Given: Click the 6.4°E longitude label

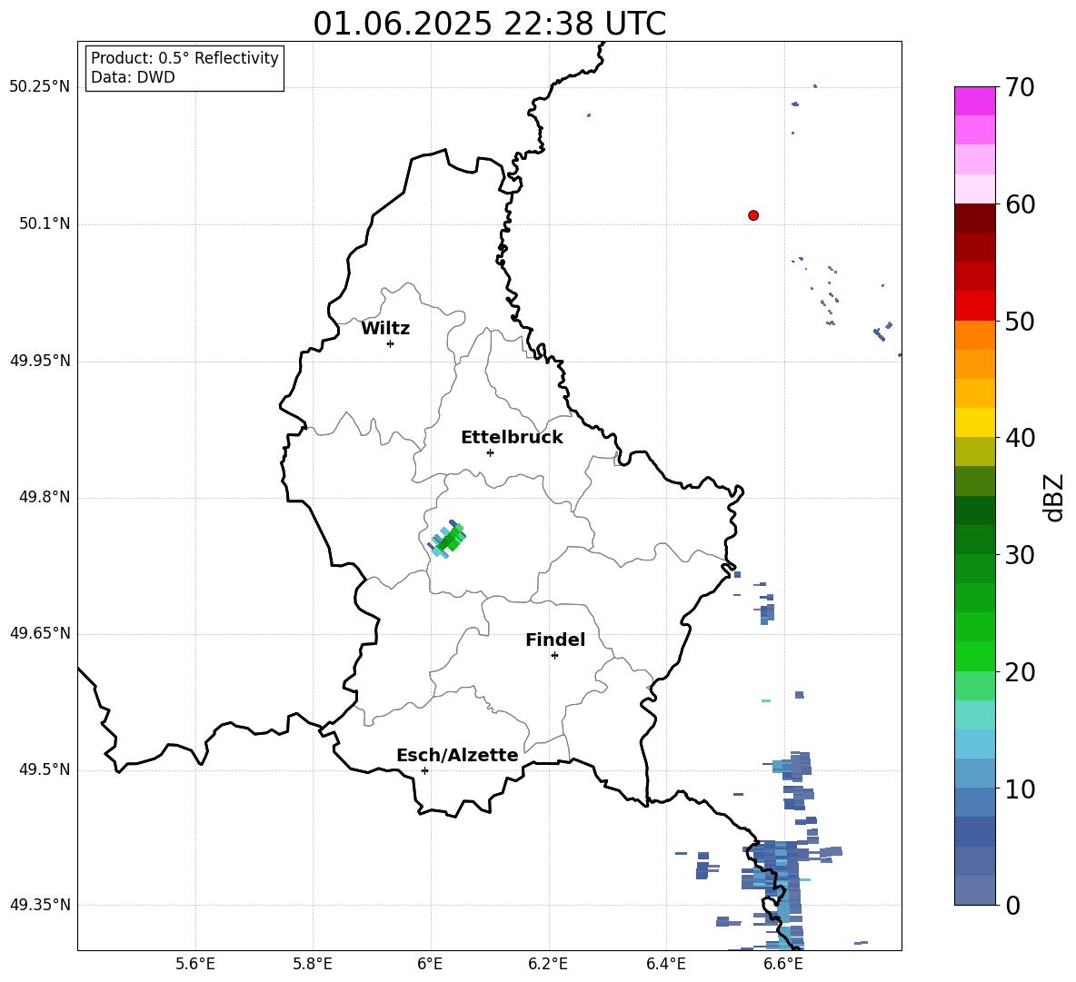Looking at the screenshot, I should [x=665, y=964].
